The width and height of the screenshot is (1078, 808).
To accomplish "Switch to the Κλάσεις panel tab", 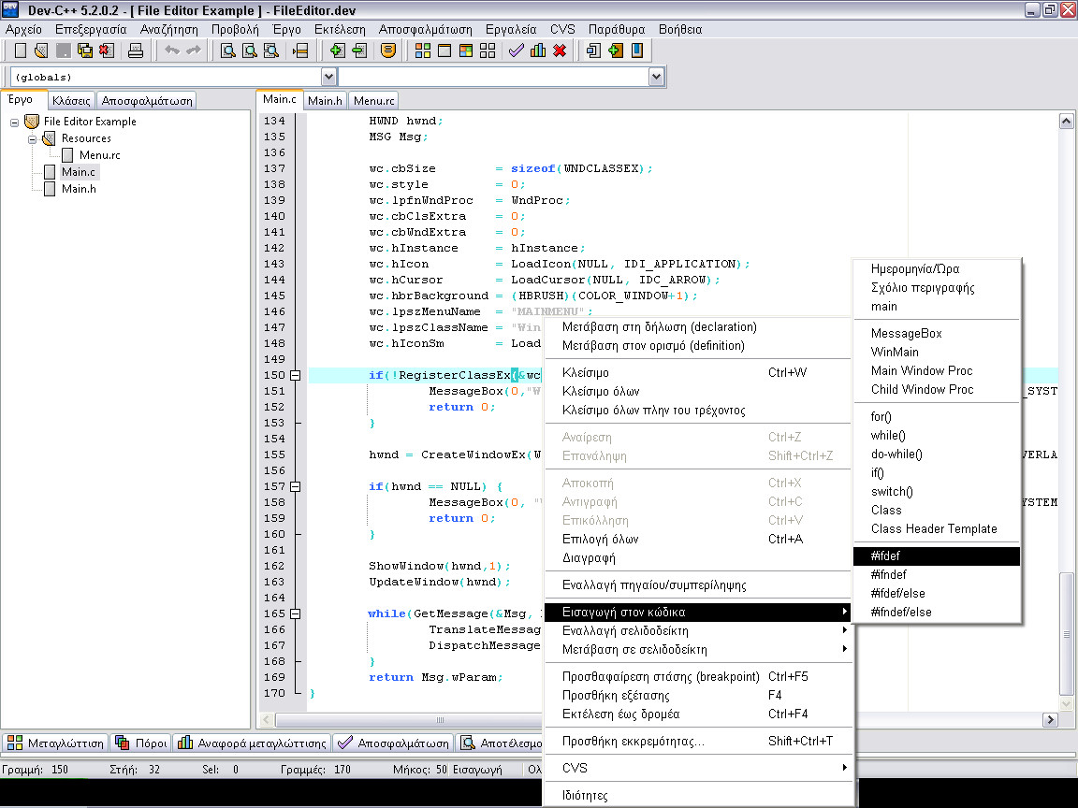I will tap(71, 100).
